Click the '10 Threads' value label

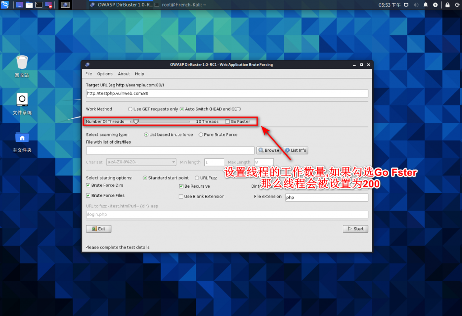point(208,122)
